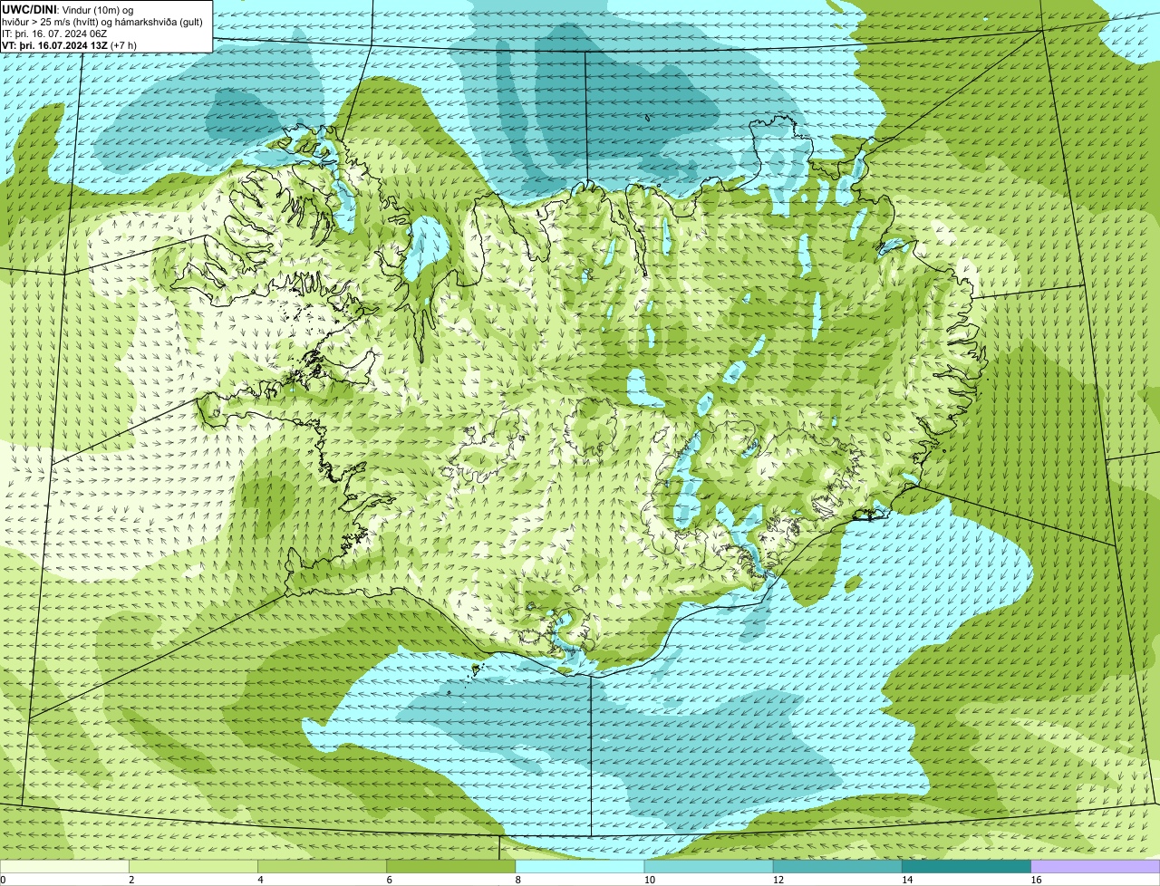The image size is (1160, 886).
Task: Click the "UWC/DINI: Vindur (10m) og" title line
Action: (68, 9)
